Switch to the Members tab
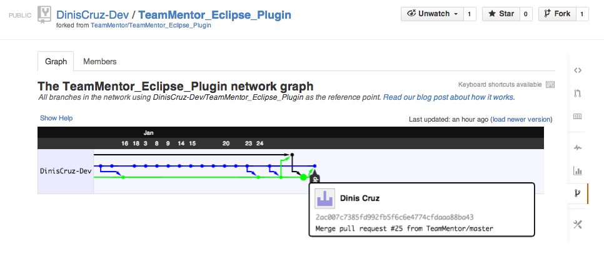 pos(100,61)
